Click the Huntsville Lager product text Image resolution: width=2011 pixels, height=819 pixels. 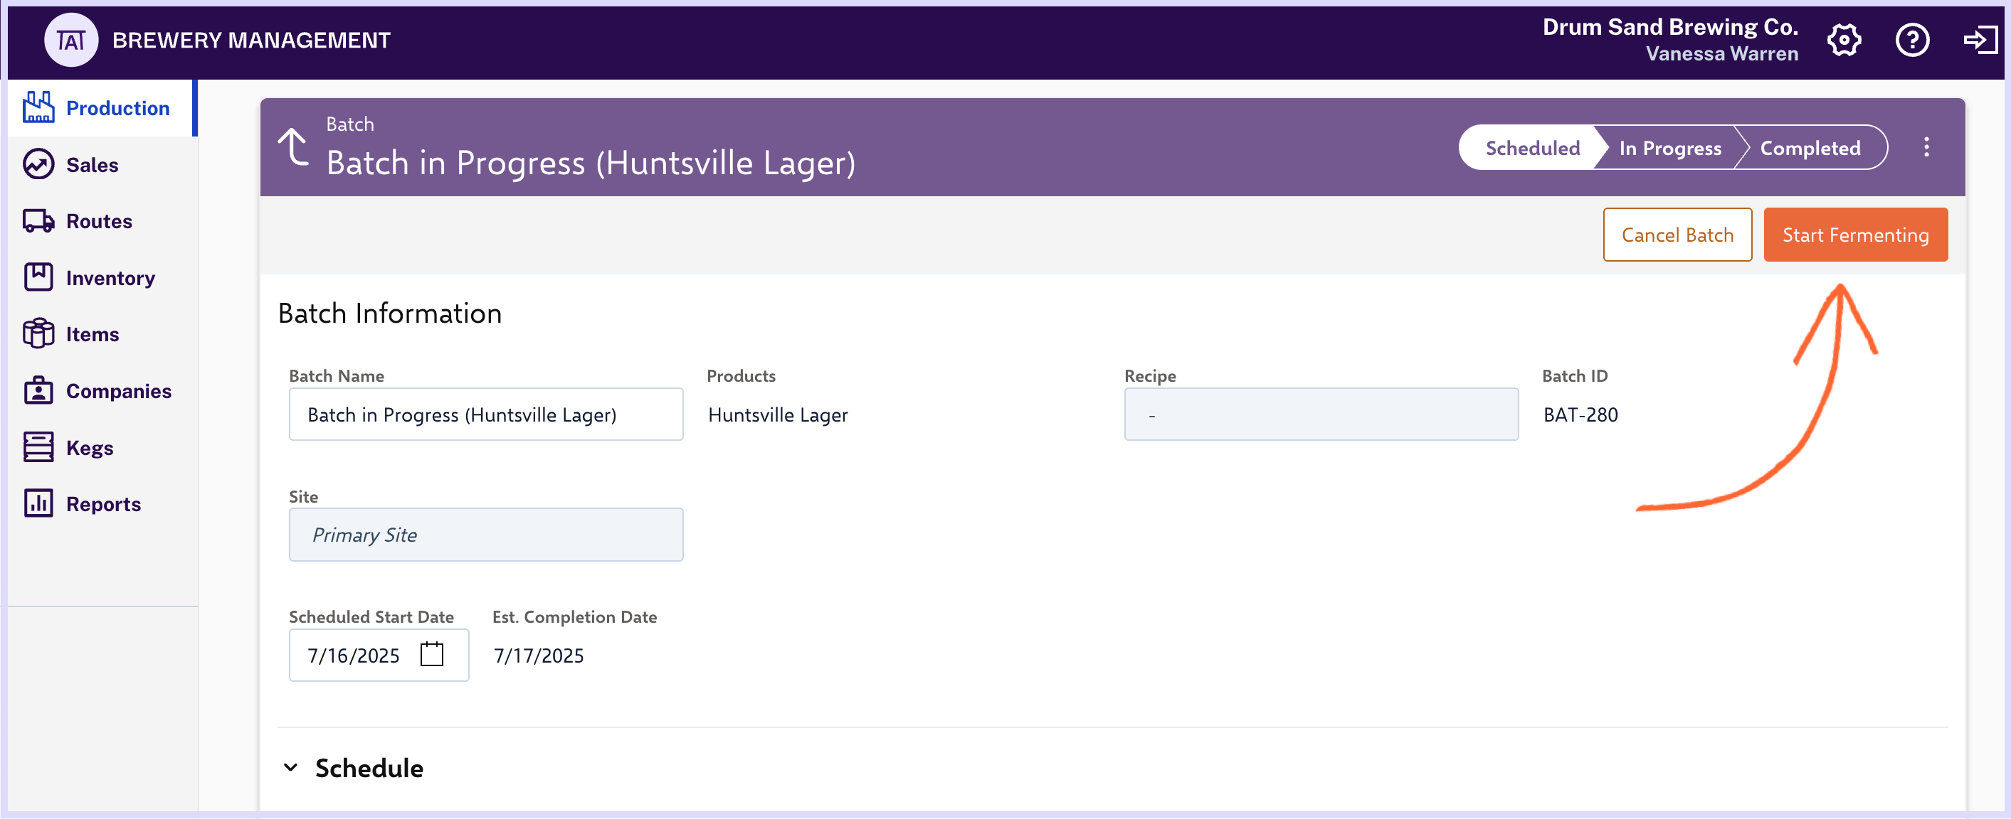[x=778, y=415]
